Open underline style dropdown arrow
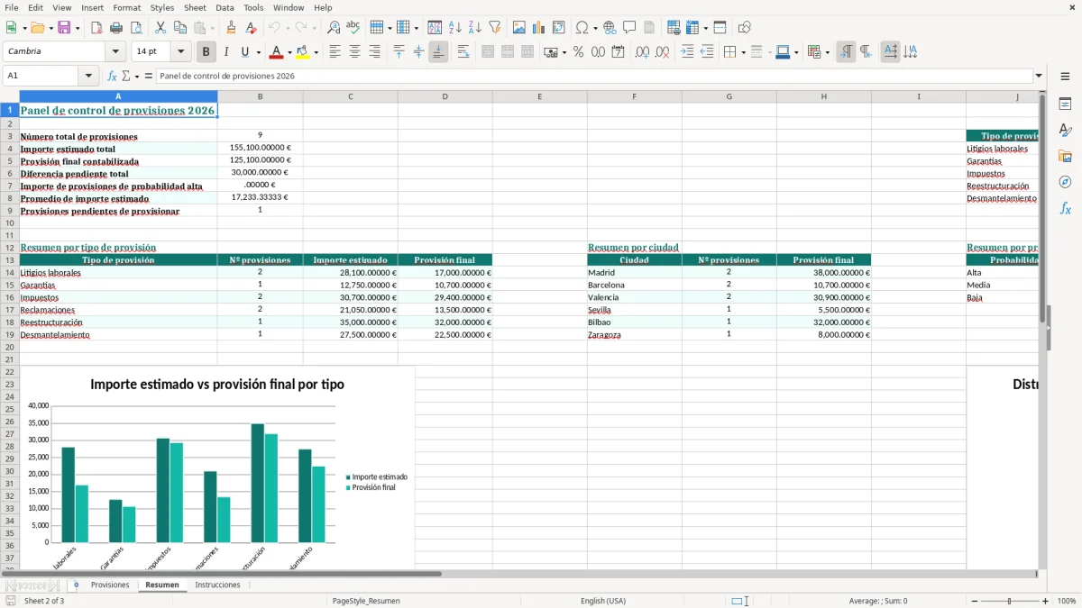The height and width of the screenshot is (608, 1082). click(257, 52)
